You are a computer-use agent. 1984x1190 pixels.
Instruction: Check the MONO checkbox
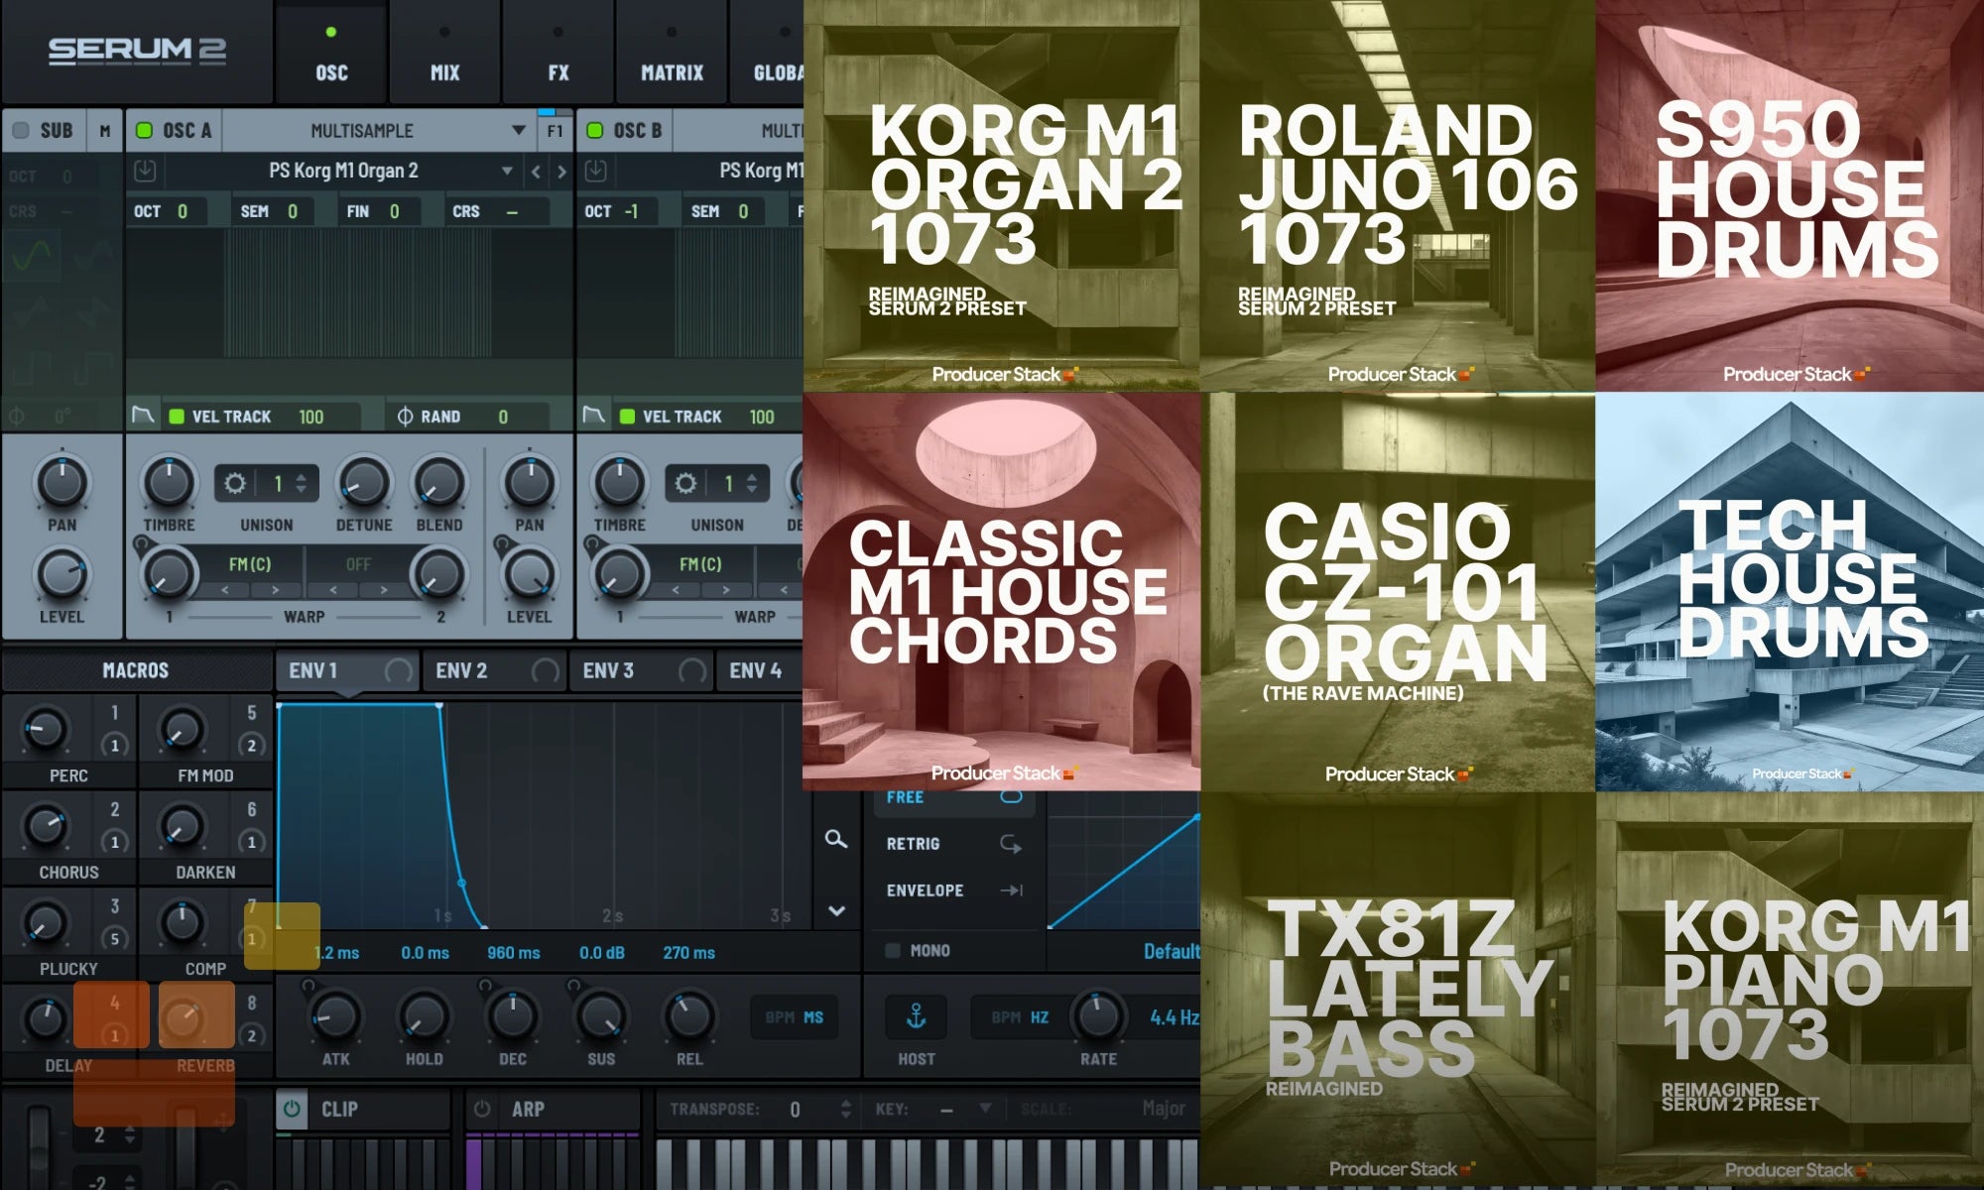(893, 950)
